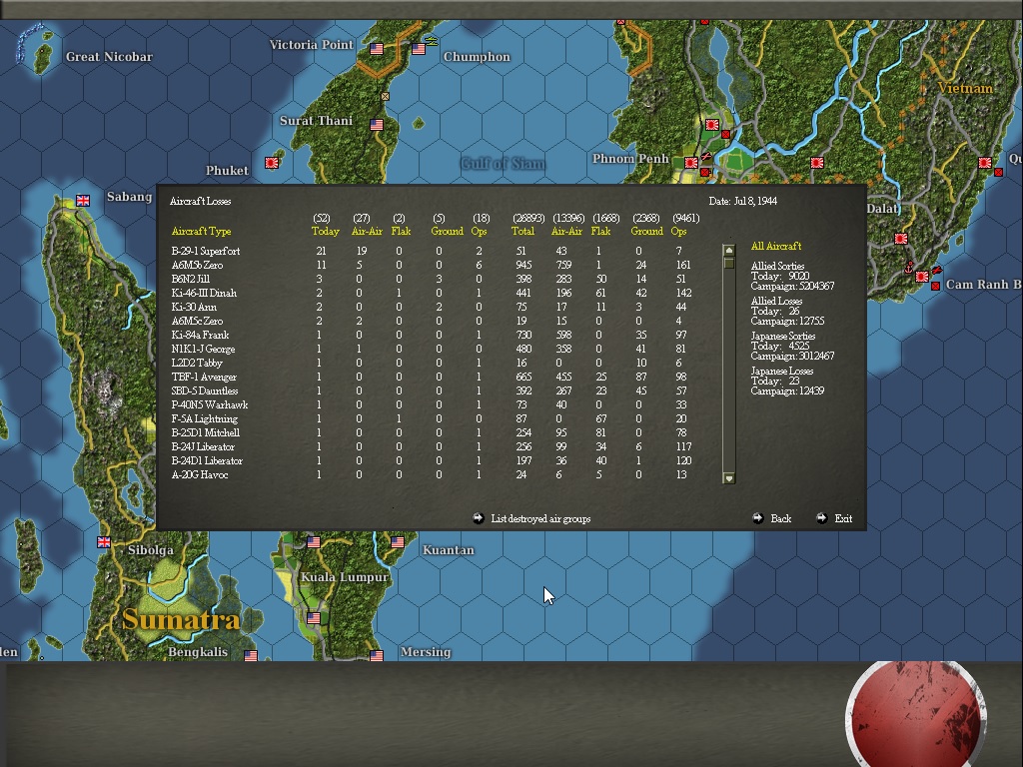Click the Japanese Losses statistic label
The width and height of the screenshot is (1023, 767).
[x=781, y=372]
